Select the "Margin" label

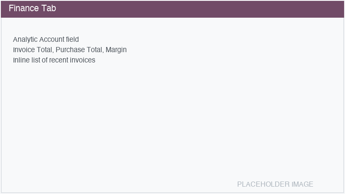point(116,50)
